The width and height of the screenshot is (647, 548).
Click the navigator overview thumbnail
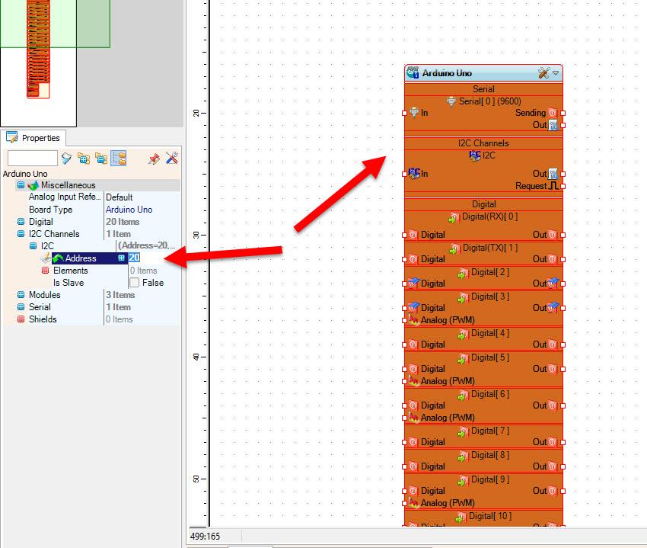38,50
